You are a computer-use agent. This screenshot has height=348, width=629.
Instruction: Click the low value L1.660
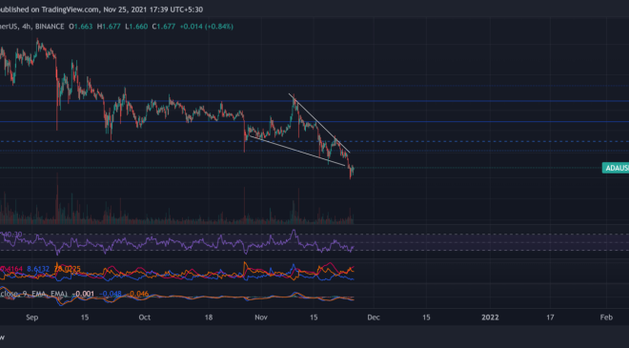(136, 27)
